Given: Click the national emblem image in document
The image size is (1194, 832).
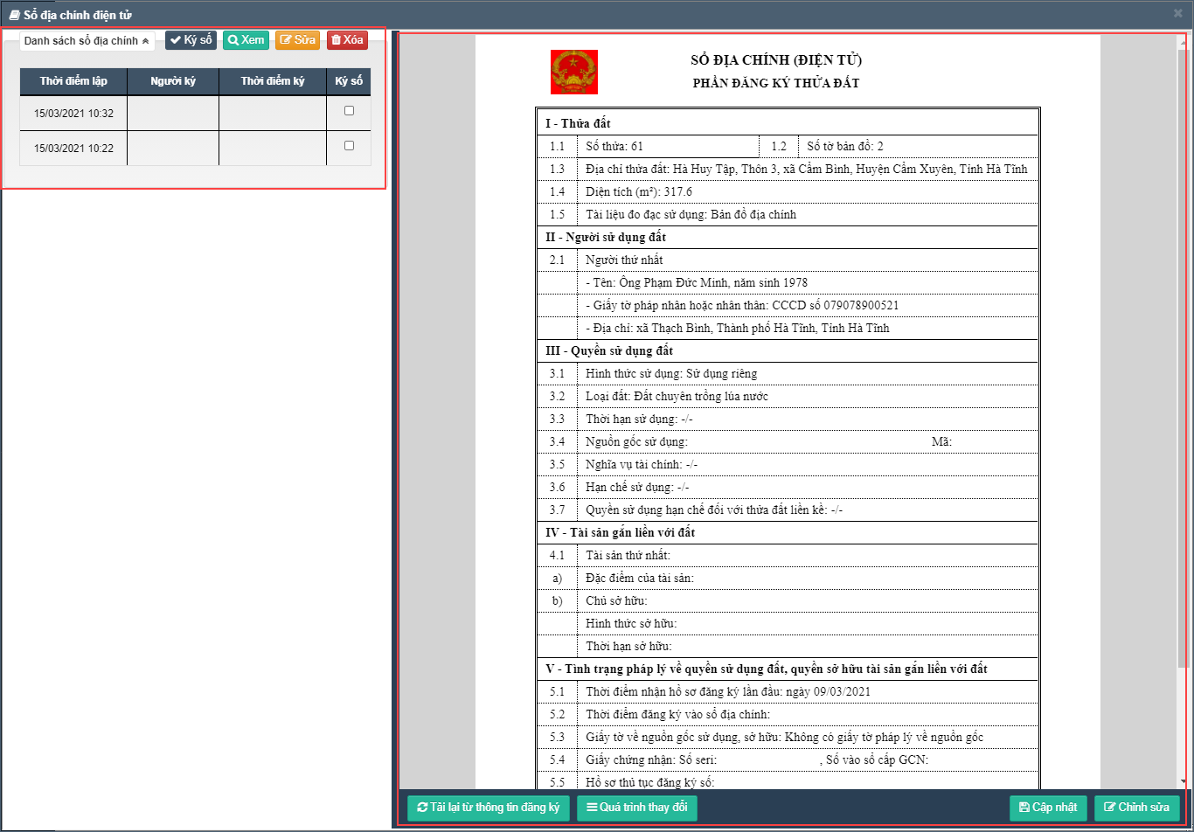Looking at the screenshot, I should (574, 72).
